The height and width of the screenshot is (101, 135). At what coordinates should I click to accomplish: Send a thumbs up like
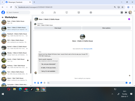[130, 83]
